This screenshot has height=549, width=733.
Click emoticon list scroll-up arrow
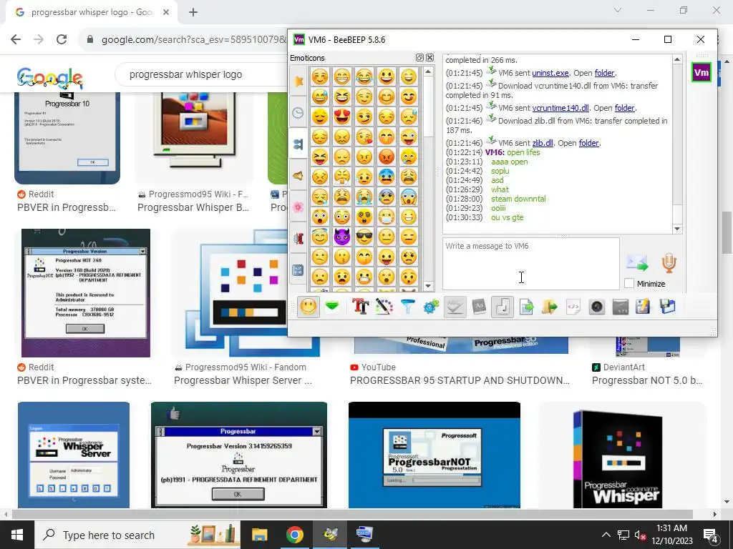[x=428, y=71]
